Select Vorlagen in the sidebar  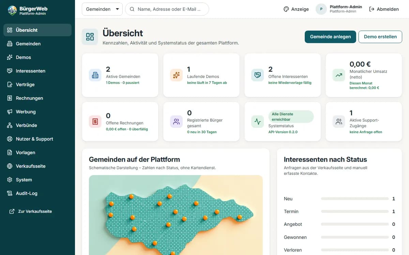[37, 152]
